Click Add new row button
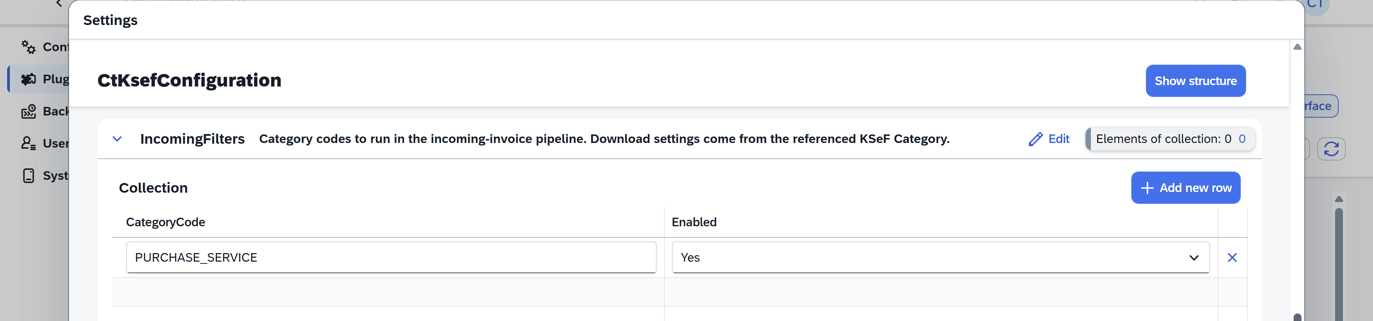Viewport: 1373px width, 321px height. (x=1185, y=188)
